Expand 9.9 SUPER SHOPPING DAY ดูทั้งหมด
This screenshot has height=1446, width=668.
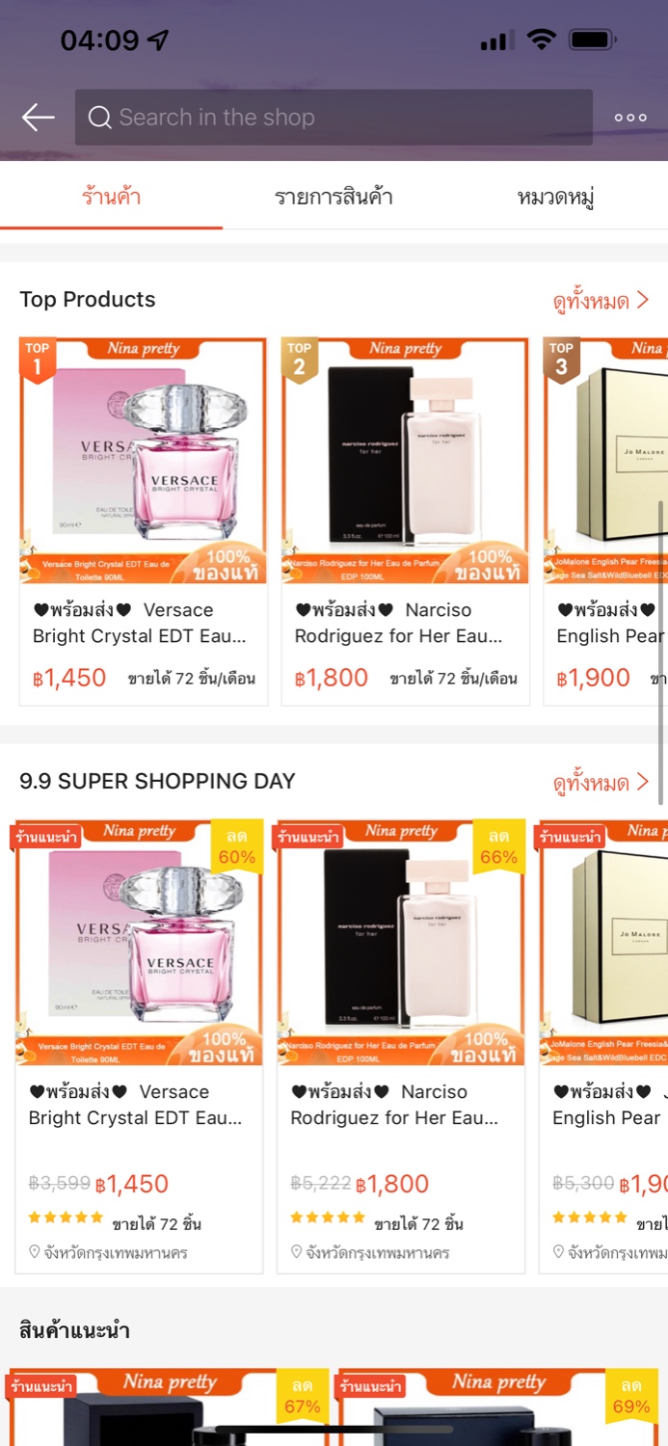601,783
